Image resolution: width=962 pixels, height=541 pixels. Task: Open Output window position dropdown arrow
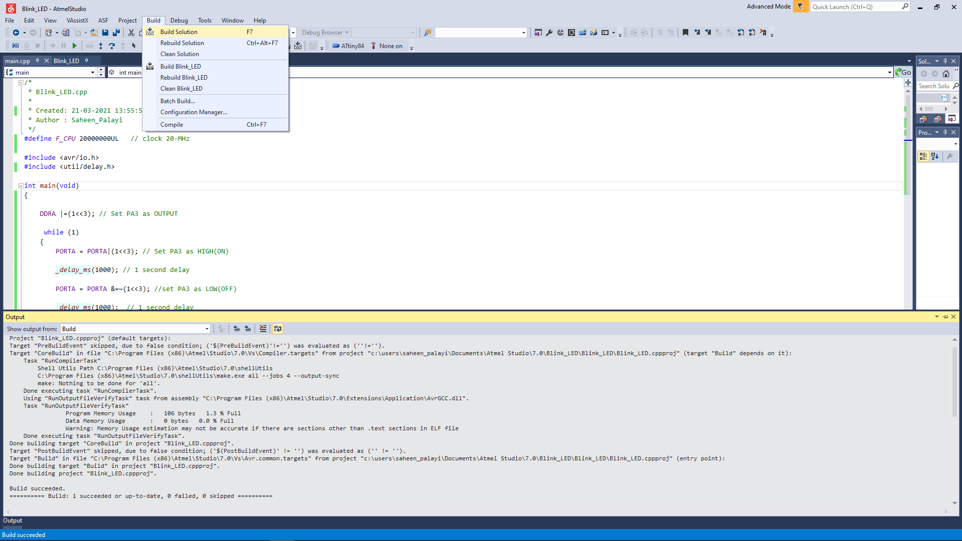tap(937, 317)
